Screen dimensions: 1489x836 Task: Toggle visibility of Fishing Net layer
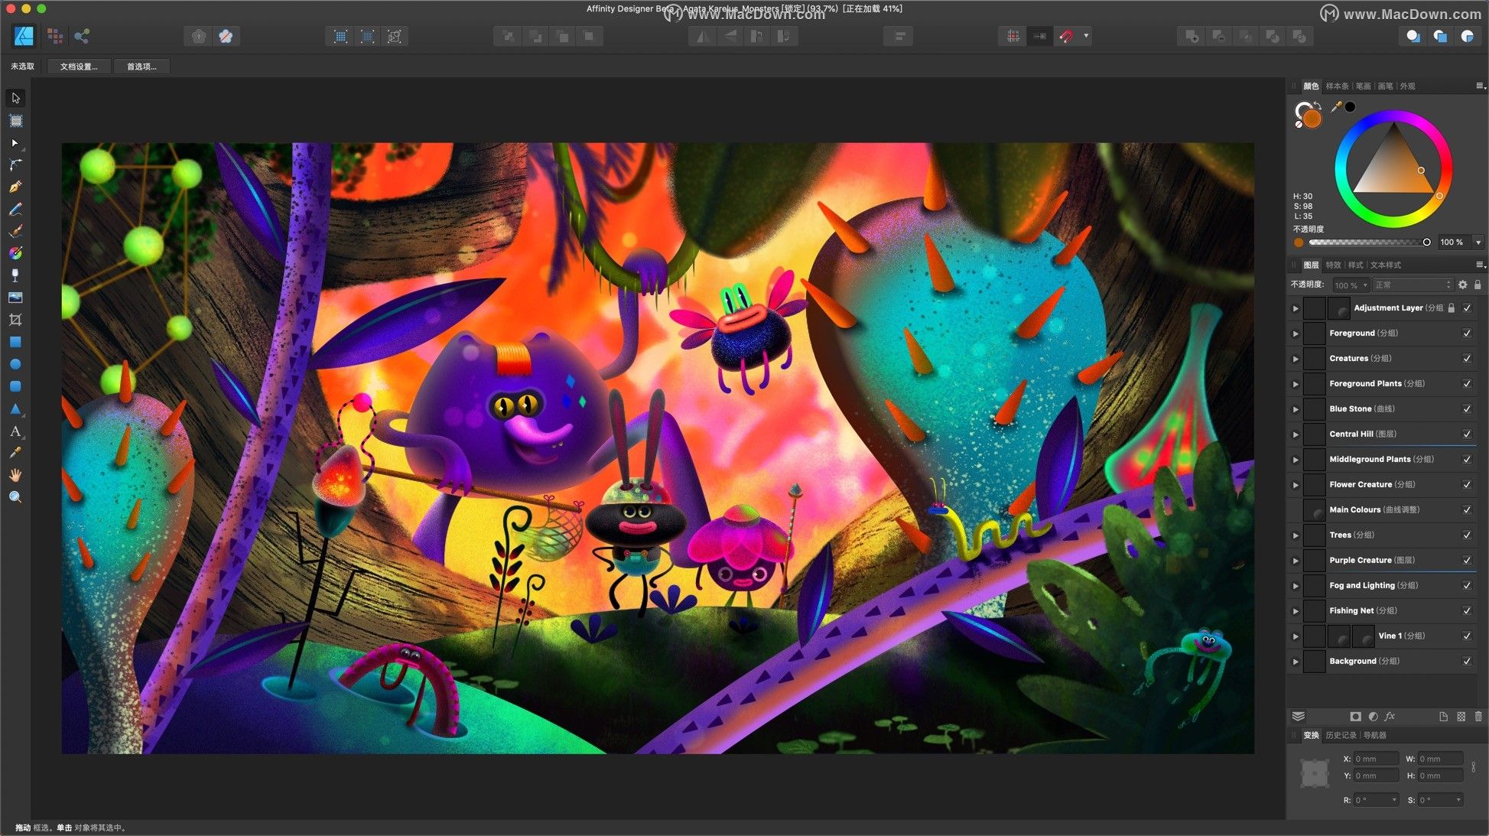[1467, 611]
